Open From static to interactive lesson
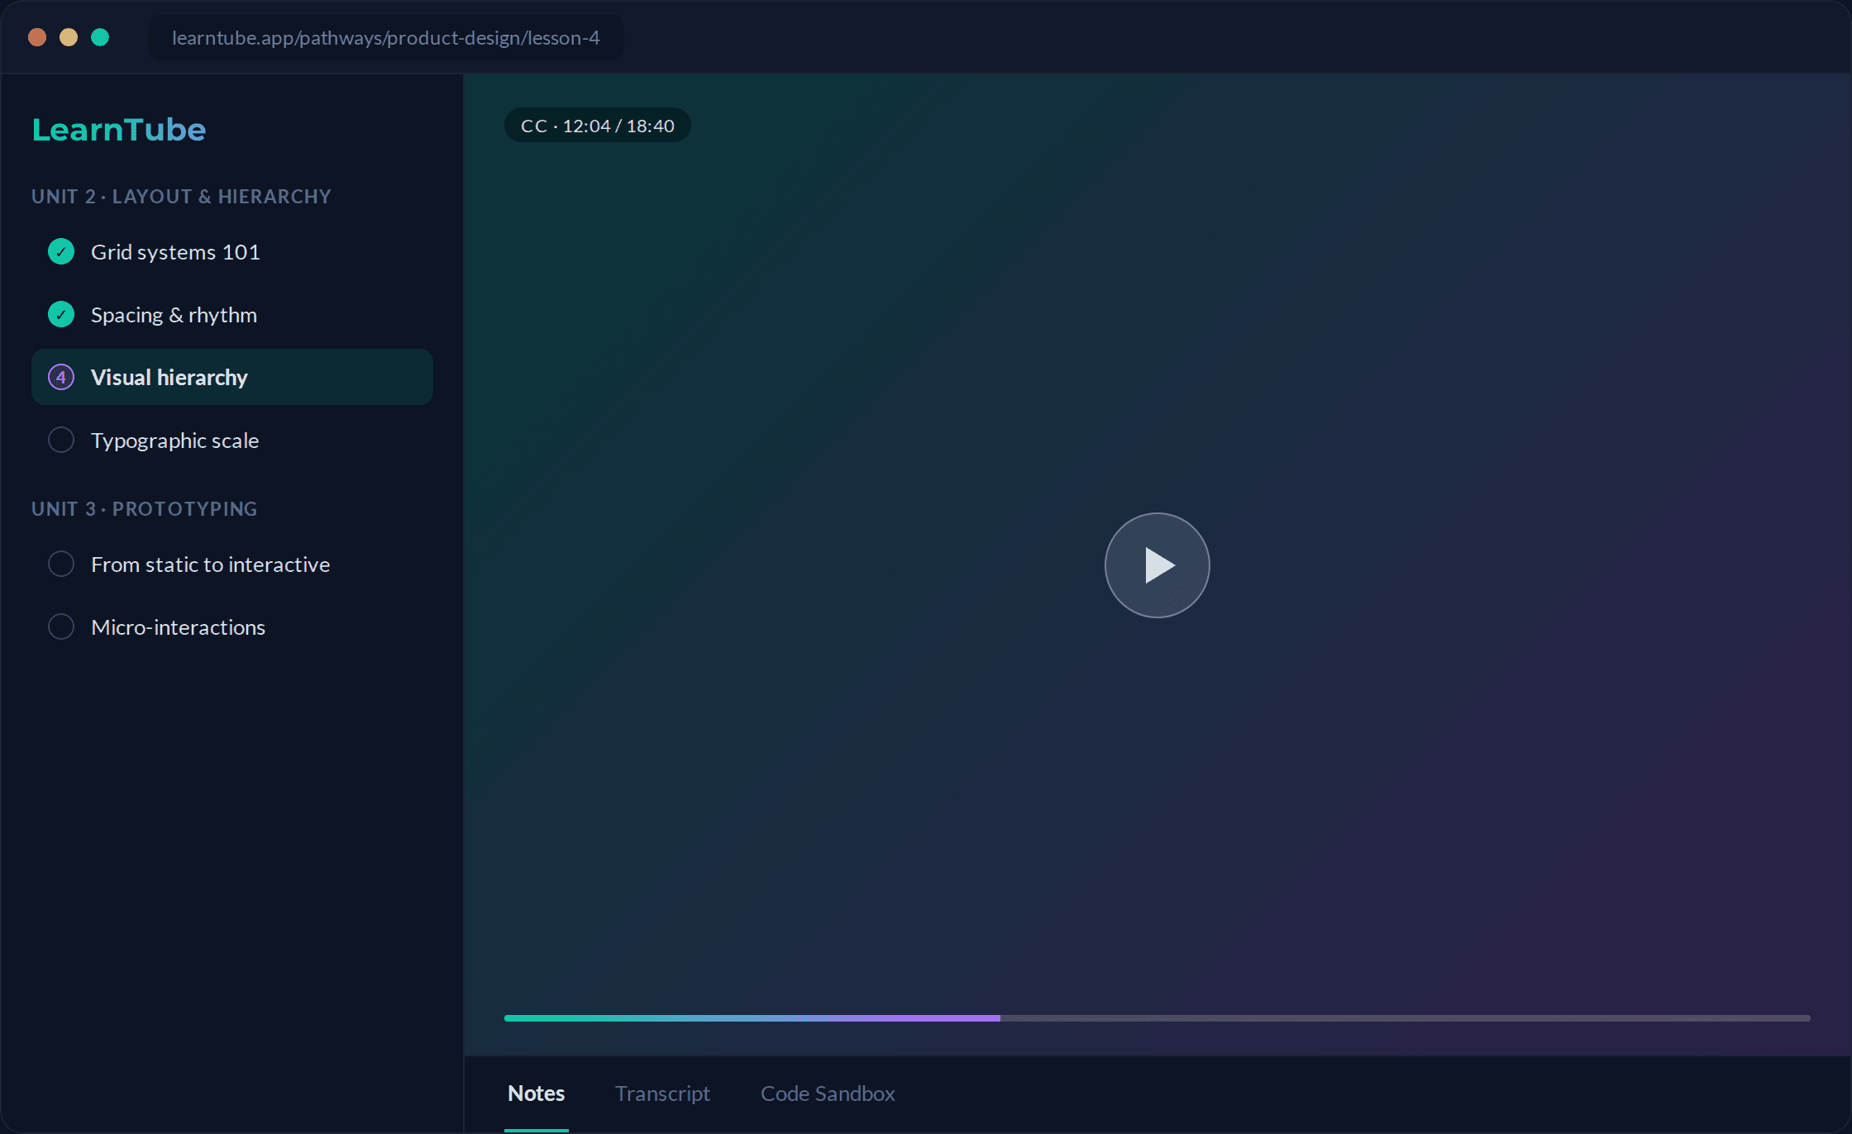Screen dimensions: 1852x1134 (x=232, y=564)
